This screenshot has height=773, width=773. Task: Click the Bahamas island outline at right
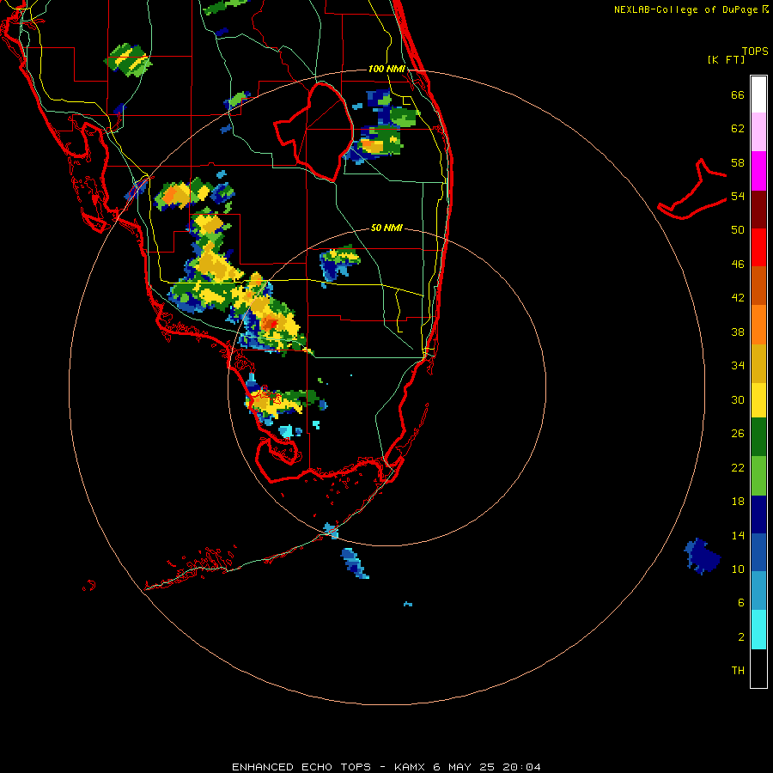tap(692, 190)
